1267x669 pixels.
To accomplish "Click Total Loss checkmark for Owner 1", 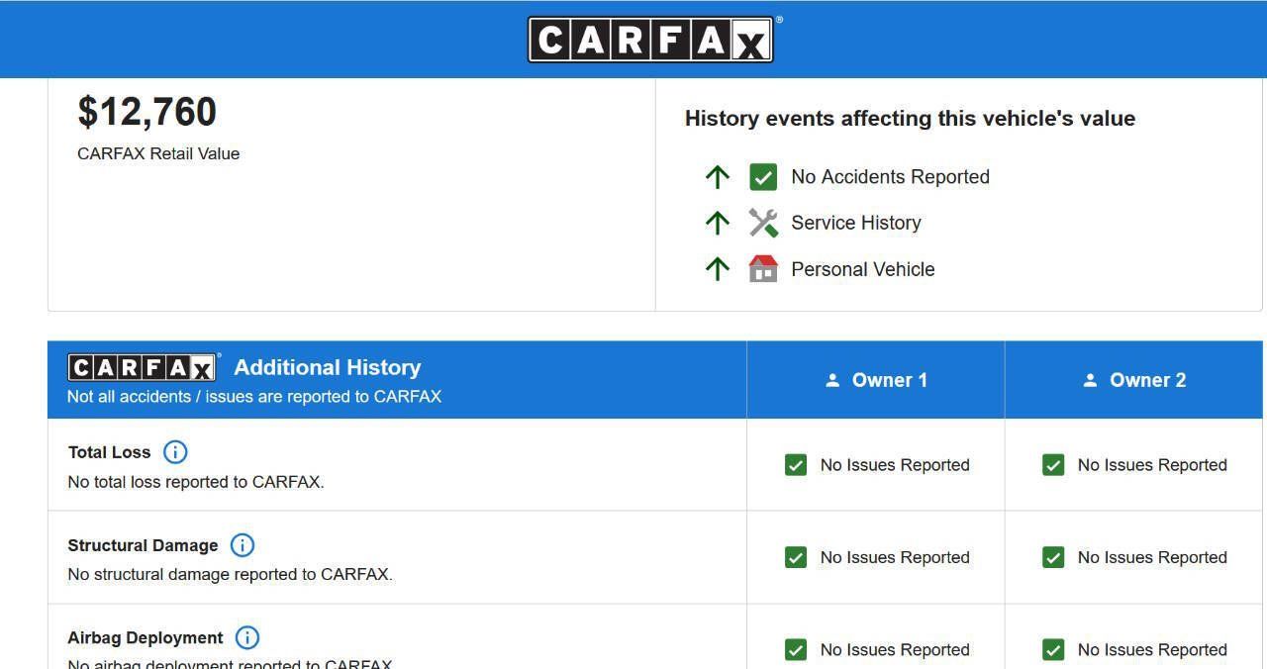I will pos(796,465).
